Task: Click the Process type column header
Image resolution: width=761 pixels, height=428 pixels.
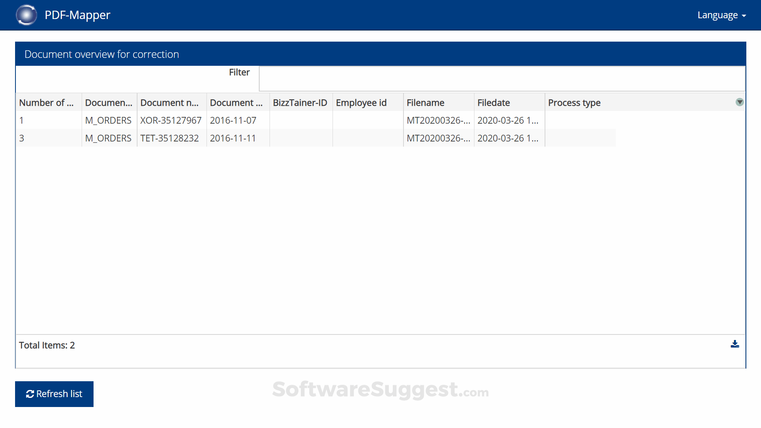Action: point(574,102)
